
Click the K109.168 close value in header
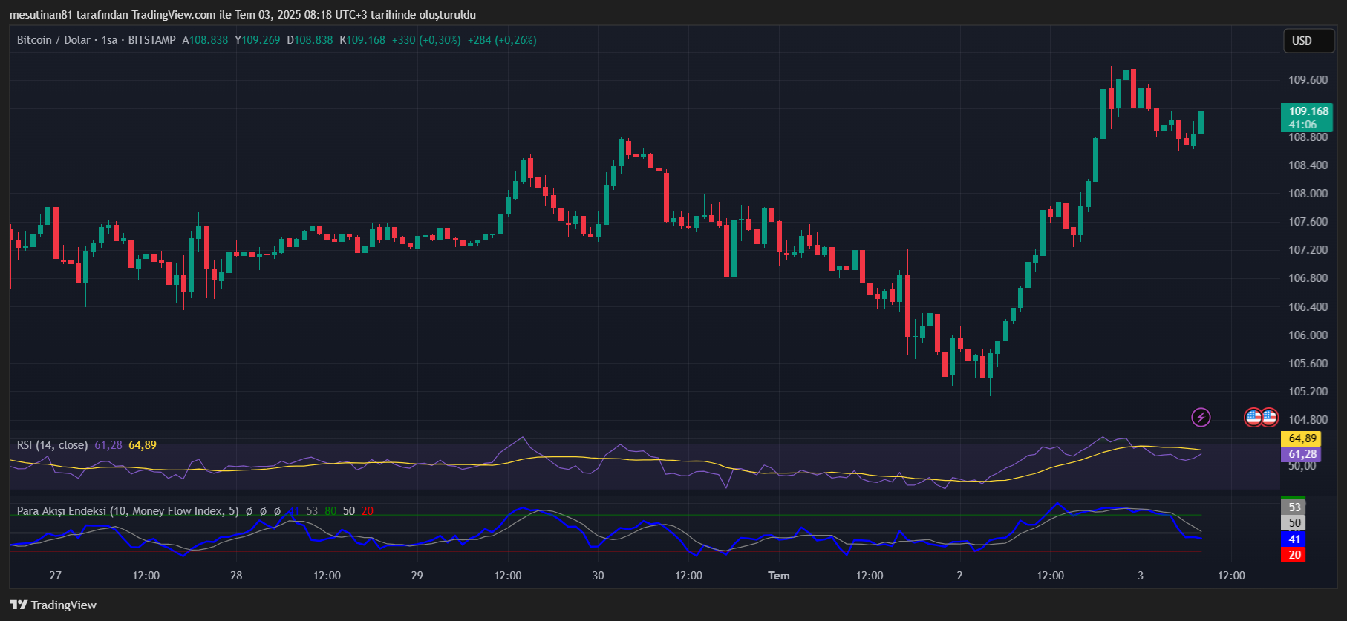[362, 40]
